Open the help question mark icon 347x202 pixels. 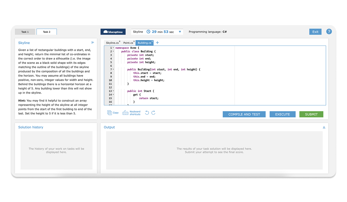point(329,32)
